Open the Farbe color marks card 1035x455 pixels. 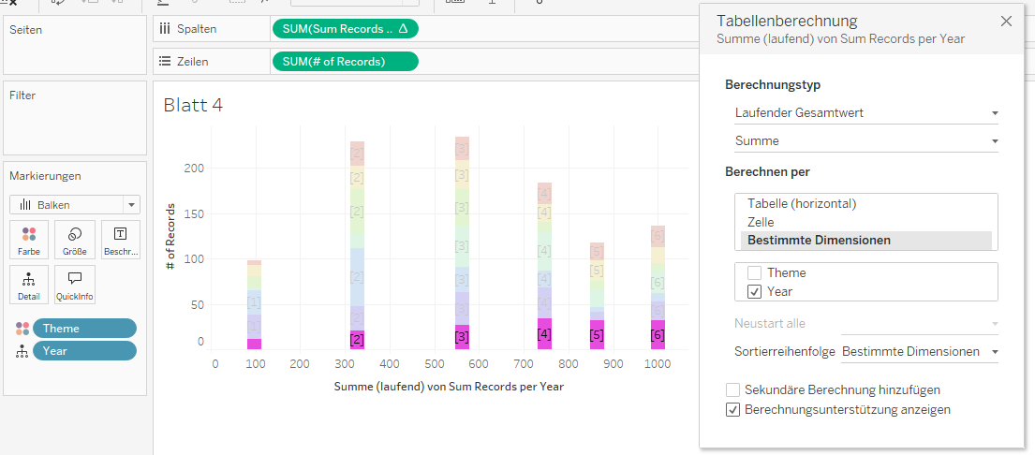pos(29,240)
